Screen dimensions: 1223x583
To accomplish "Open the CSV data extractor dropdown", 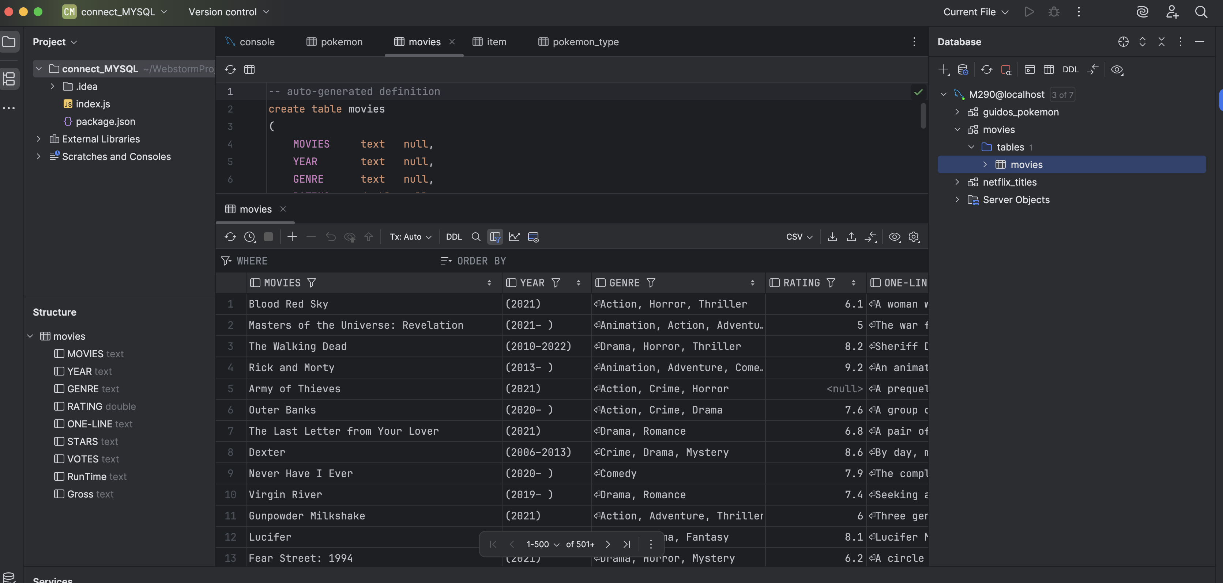I will 799,237.
